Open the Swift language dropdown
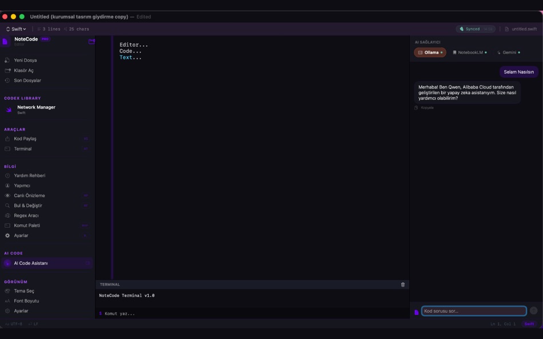 [16, 29]
